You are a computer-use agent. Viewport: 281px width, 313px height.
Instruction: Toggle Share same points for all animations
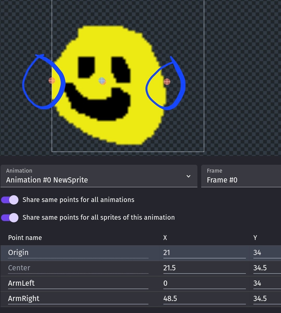(10, 200)
